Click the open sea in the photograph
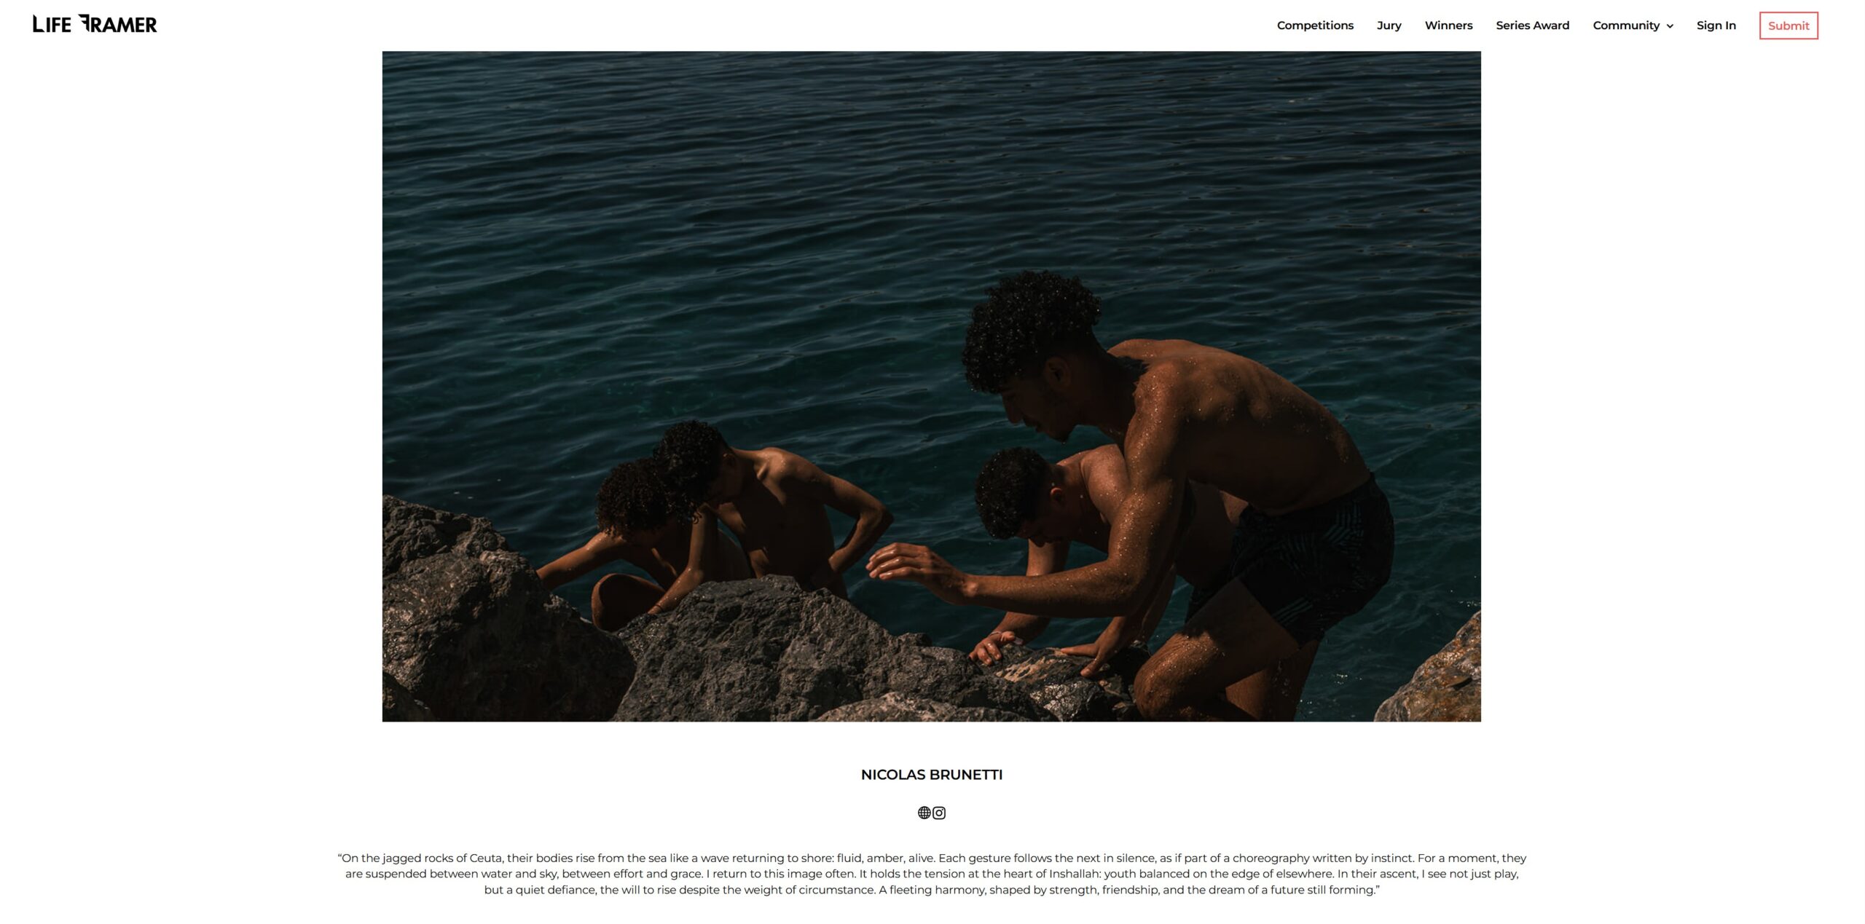 click(729, 218)
